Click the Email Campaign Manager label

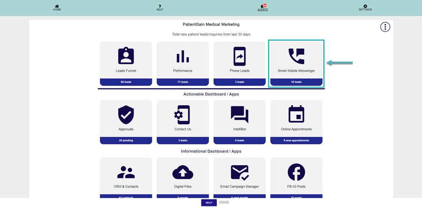240,186
